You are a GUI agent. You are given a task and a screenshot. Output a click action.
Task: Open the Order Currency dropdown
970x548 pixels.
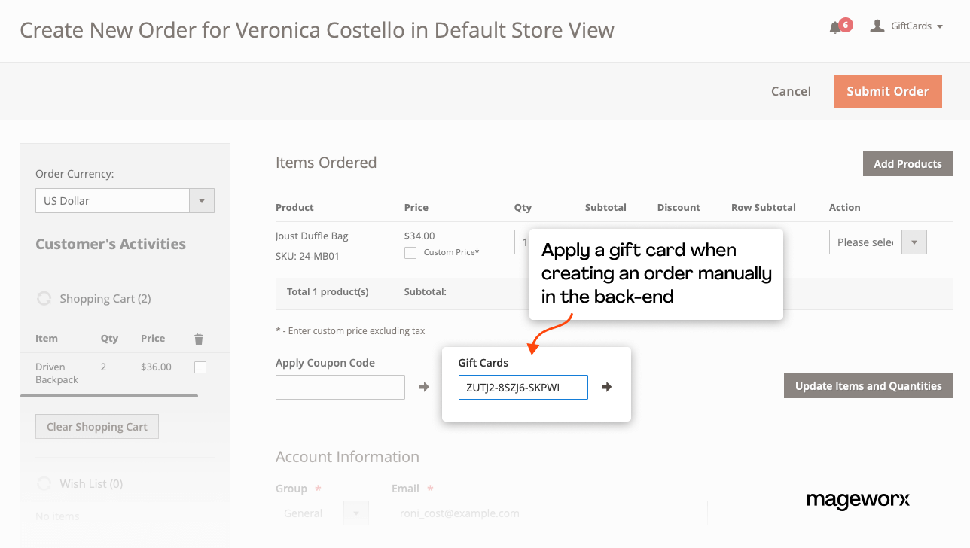point(125,201)
